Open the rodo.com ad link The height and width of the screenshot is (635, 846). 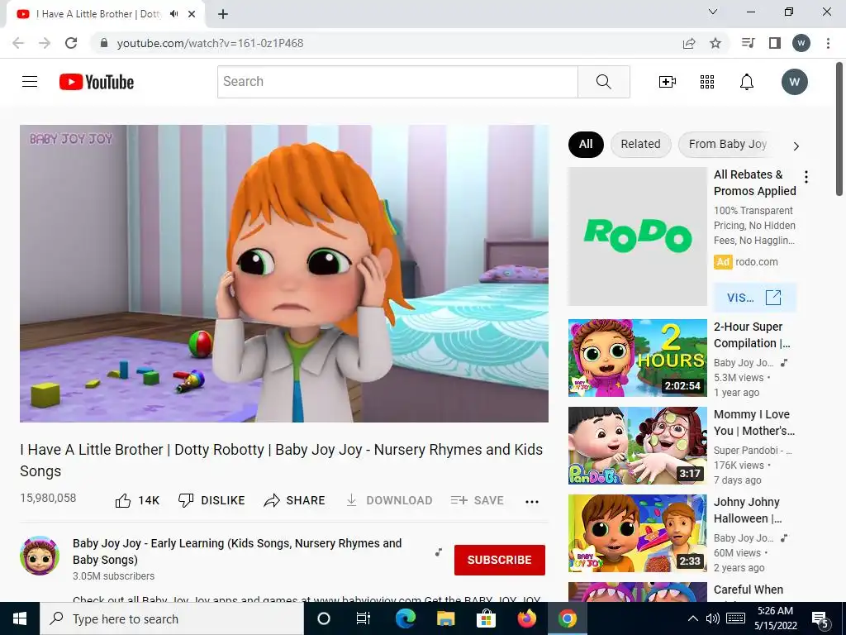click(x=757, y=262)
